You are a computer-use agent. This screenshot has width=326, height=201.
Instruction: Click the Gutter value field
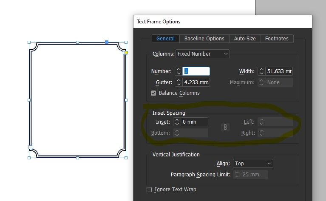click(x=196, y=82)
